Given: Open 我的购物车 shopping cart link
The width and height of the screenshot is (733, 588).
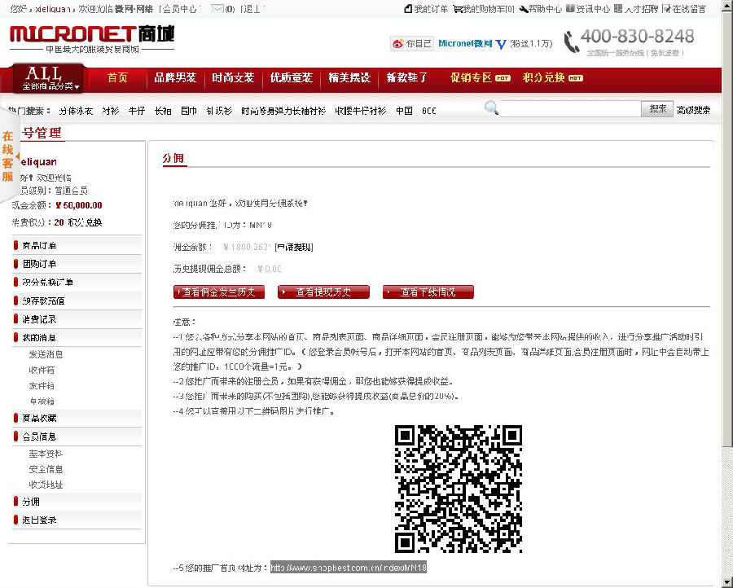Looking at the screenshot, I should 483,9.
